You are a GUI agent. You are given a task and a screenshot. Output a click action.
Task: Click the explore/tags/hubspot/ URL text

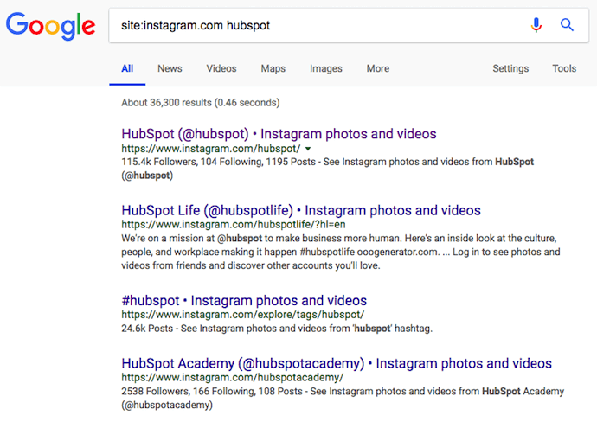[x=243, y=315]
